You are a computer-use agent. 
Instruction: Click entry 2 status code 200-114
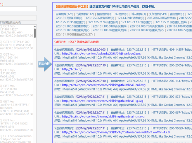click(x=175, y=81)
